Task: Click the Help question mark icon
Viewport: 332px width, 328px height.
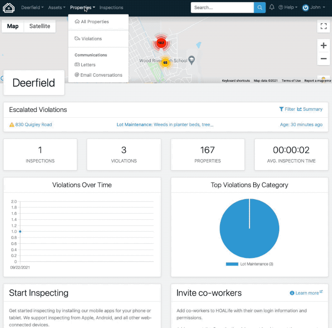Action: pos(281,7)
